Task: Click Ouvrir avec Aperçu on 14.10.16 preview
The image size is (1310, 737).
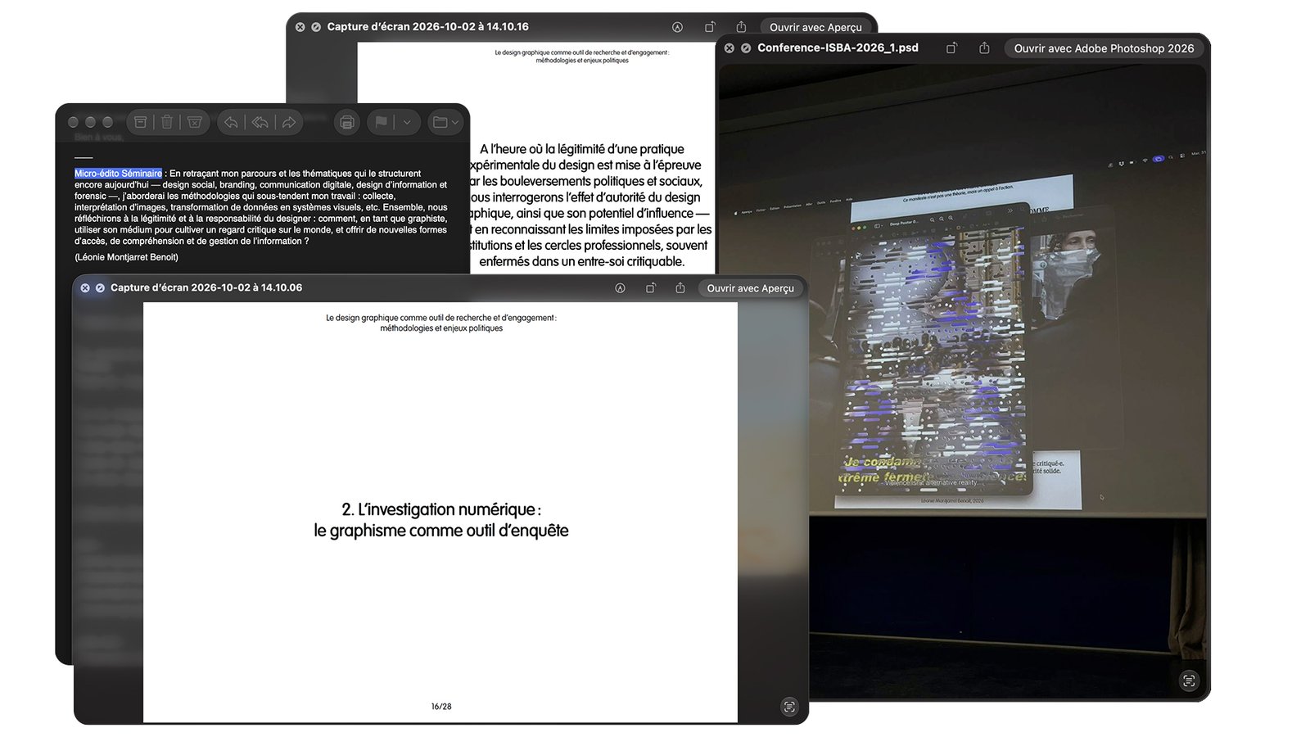Action: [x=815, y=27]
